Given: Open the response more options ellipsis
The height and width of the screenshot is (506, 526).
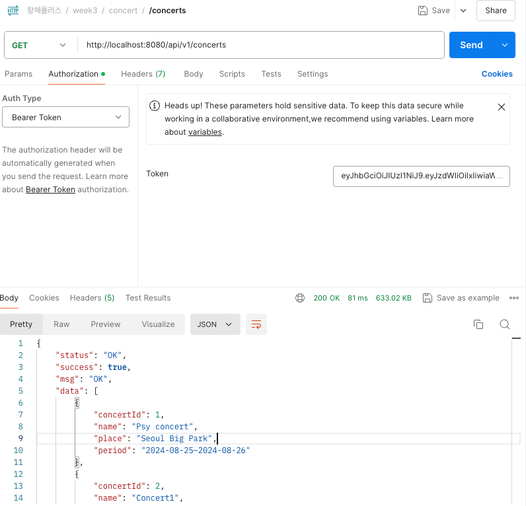Looking at the screenshot, I should pos(514,298).
